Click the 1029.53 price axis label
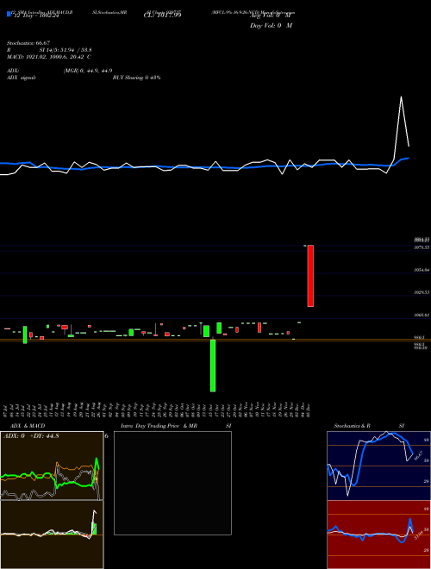The image size is (431, 569). point(422,292)
